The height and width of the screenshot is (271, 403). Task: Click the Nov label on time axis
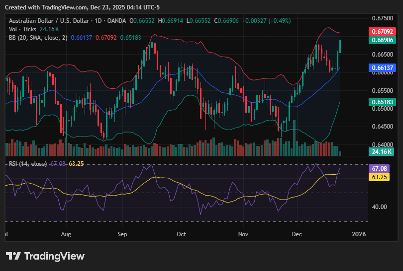243,233
